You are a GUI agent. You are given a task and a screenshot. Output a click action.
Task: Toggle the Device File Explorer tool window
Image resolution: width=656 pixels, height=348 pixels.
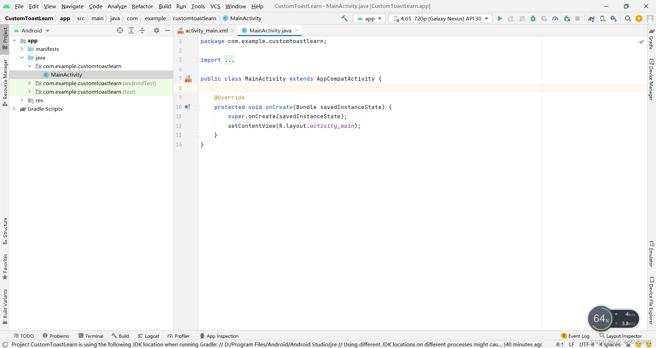tap(652, 301)
